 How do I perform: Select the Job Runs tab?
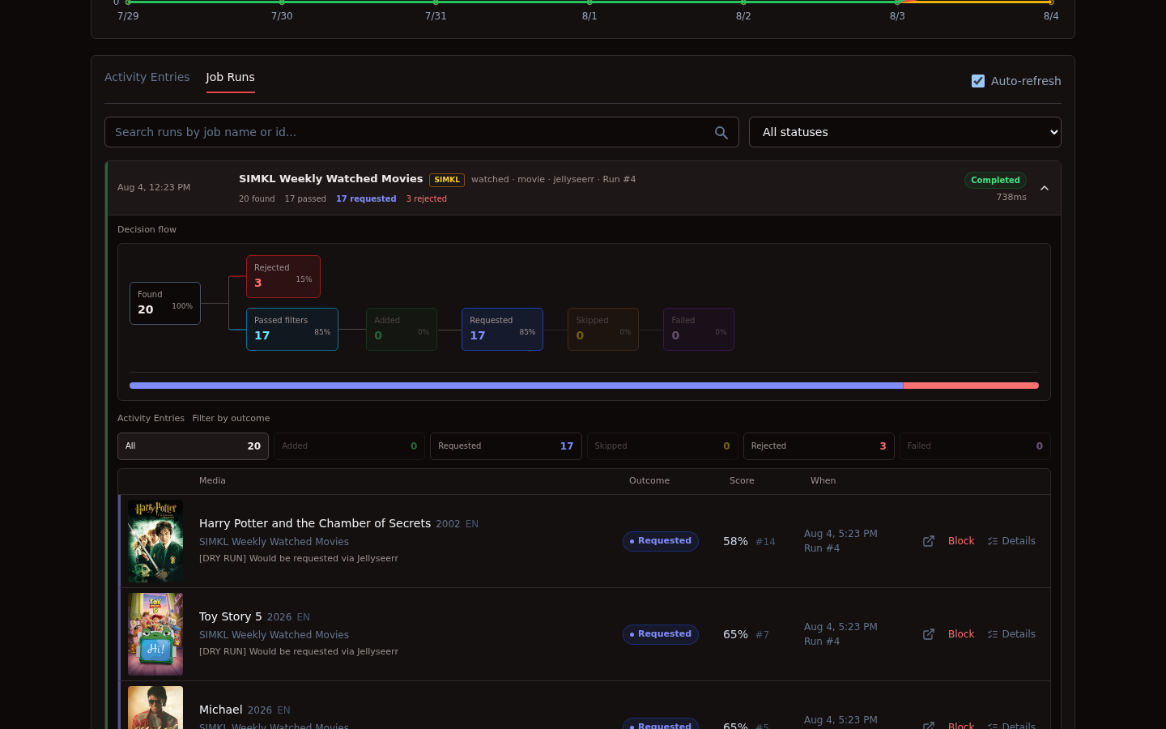tap(230, 77)
